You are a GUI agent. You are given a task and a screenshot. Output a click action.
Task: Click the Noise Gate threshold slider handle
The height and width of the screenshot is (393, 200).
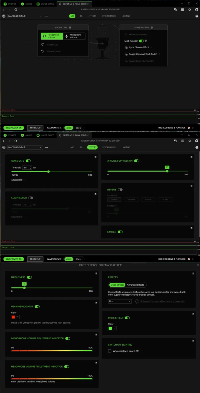[48, 172]
